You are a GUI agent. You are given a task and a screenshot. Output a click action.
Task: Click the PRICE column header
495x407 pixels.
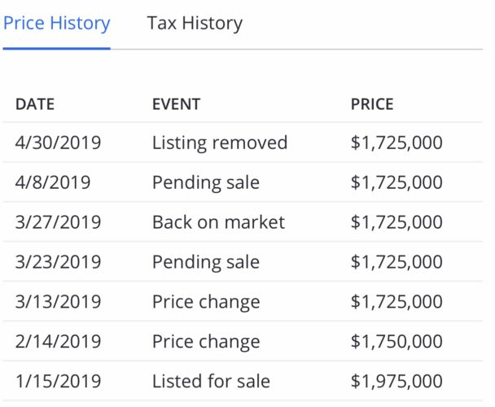[x=372, y=104]
